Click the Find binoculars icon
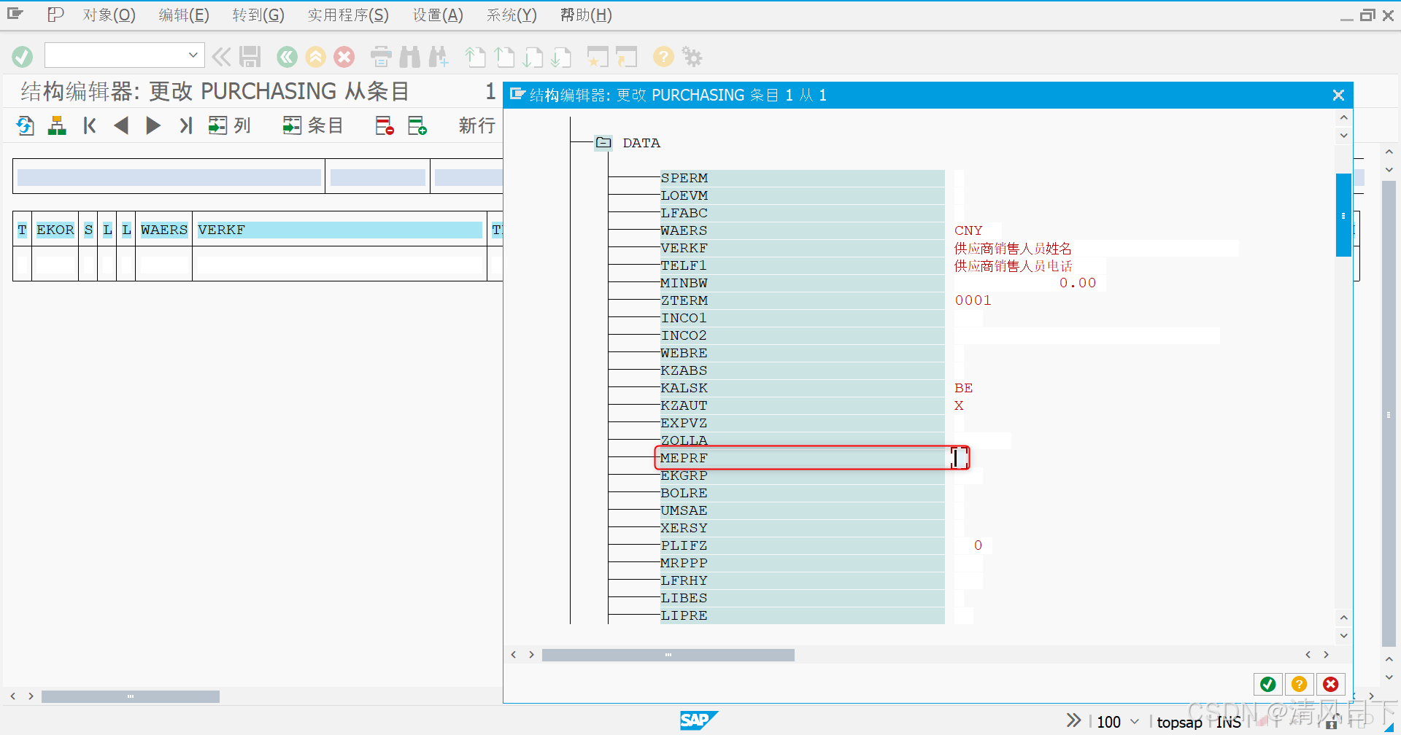The image size is (1401, 735). 409,56
